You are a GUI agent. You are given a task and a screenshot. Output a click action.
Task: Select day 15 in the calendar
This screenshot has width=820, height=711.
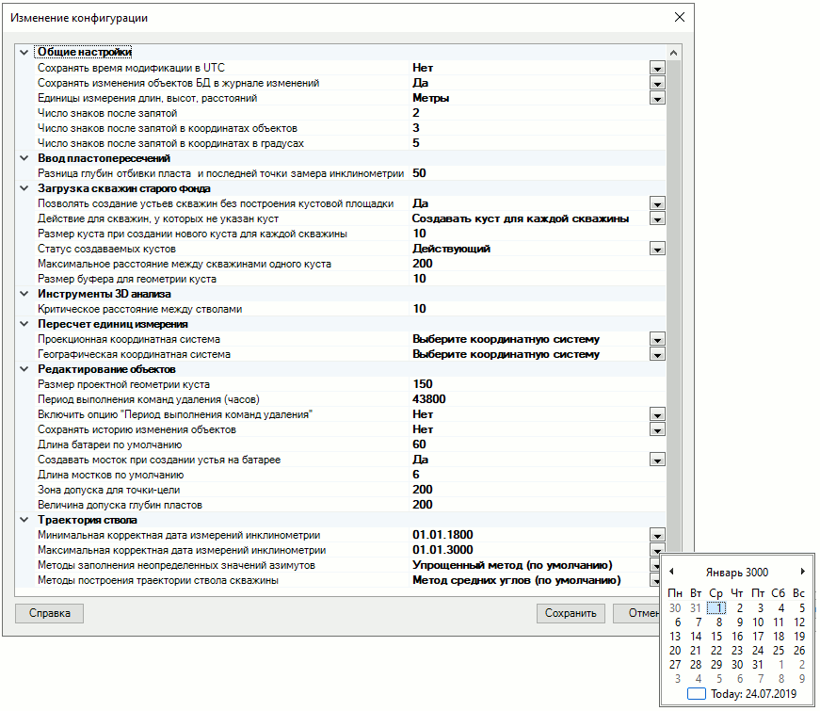(x=716, y=637)
